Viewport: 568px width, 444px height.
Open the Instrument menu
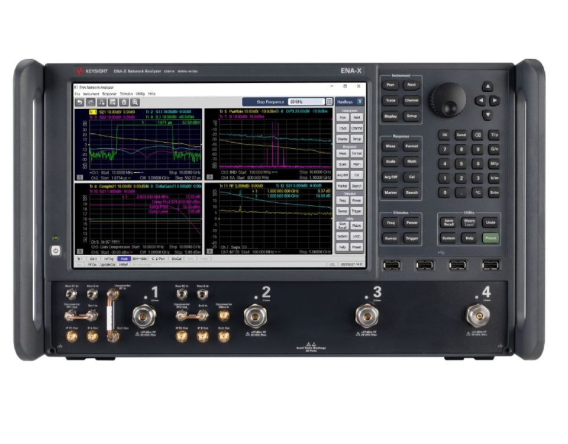click(x=91, y=94)
